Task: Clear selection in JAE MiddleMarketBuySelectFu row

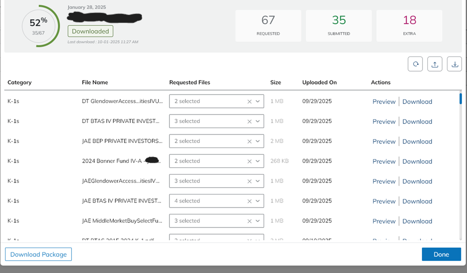Action: 250,221
